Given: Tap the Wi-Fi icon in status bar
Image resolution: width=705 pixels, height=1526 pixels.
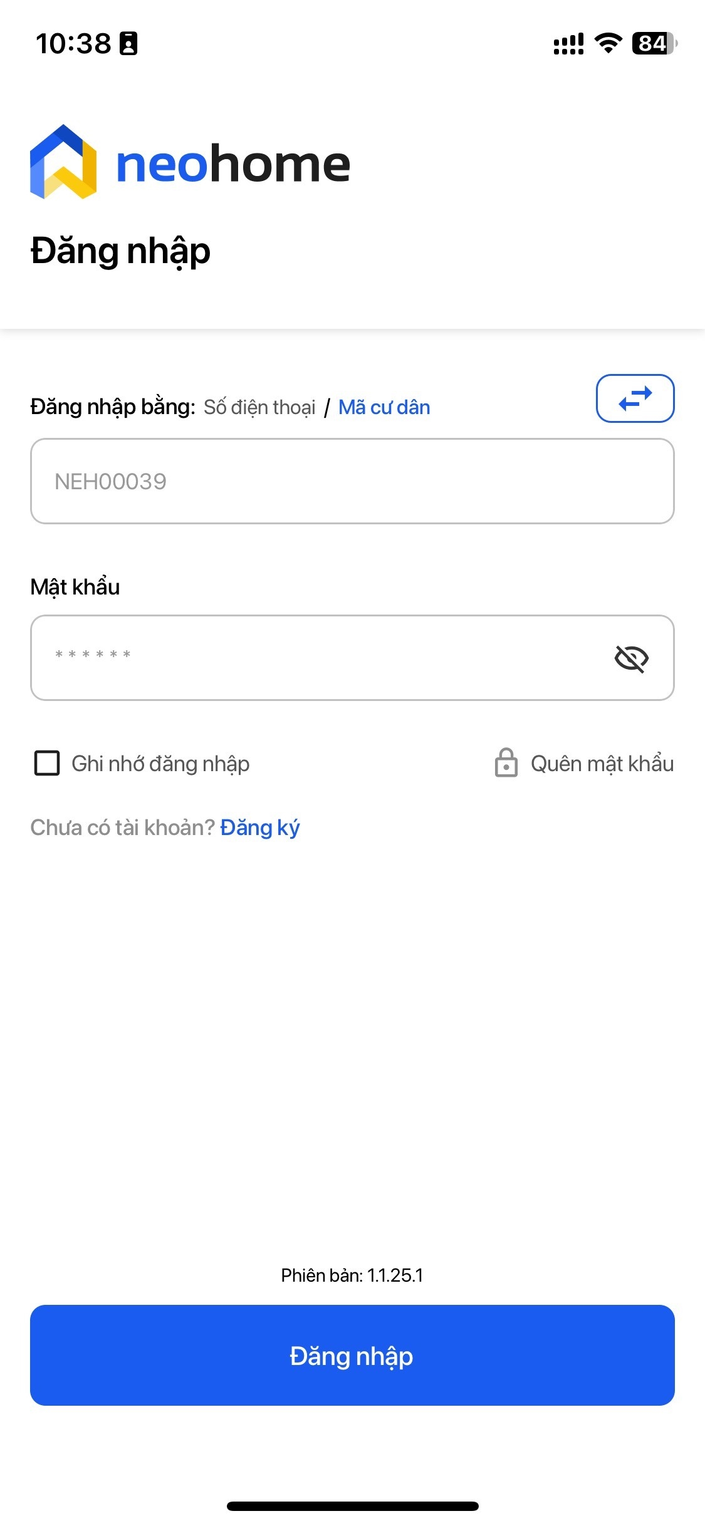Looking at the screenshot, I should pyautogui.click(x=607, y=43).
